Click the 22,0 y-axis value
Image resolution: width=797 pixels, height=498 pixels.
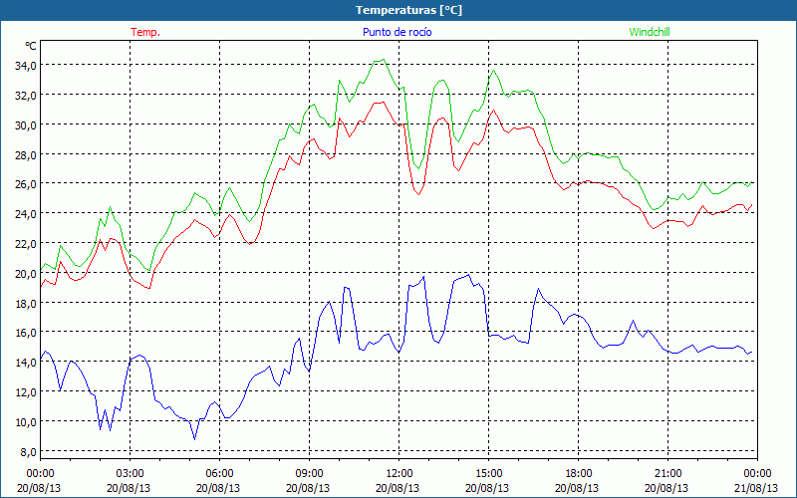tap(26, 244)
